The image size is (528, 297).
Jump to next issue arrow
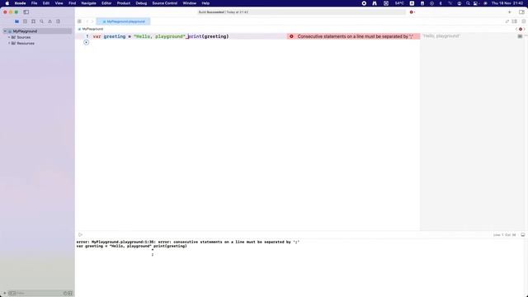click(525, 29)
